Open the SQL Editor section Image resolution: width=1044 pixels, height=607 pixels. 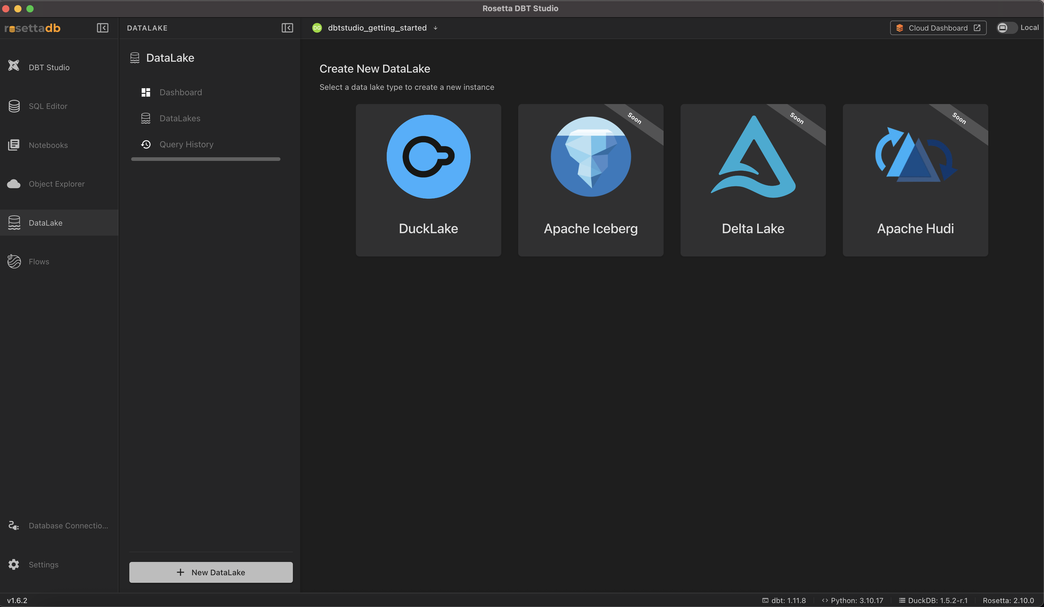pyautogui.click(x=59, y=106)
